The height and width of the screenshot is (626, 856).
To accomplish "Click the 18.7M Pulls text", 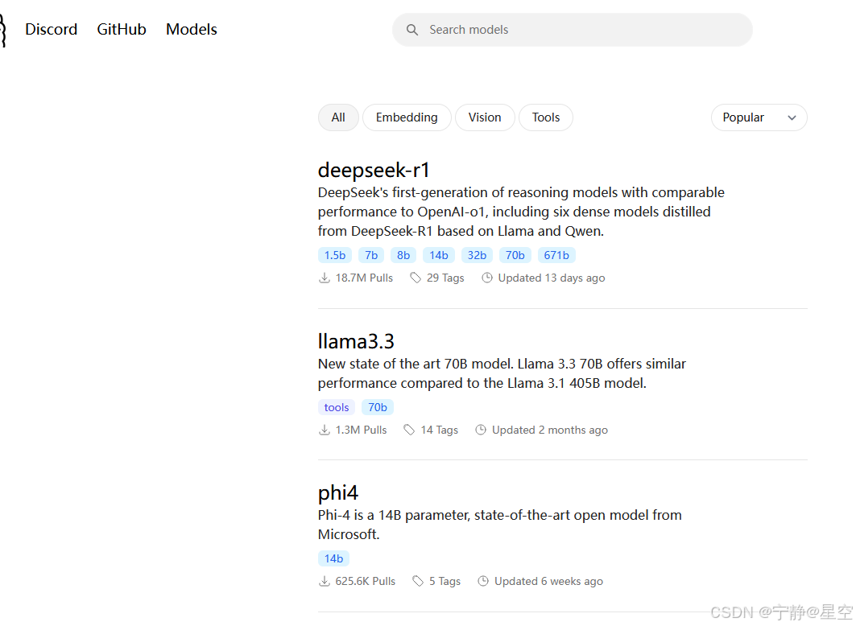I will click(x=364, y=278).
